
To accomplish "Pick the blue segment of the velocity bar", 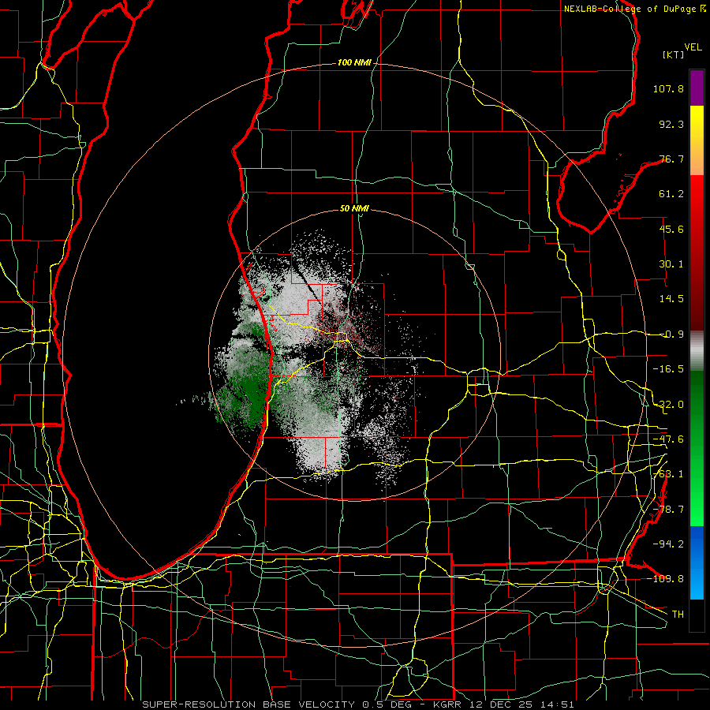I will coord(697,562).
